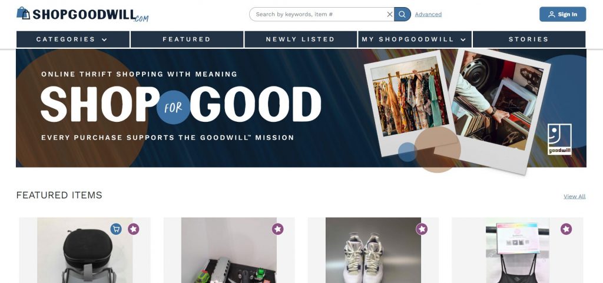The image size is (603, 283).
Task: Go to the Featured tab
Action: 187,39
